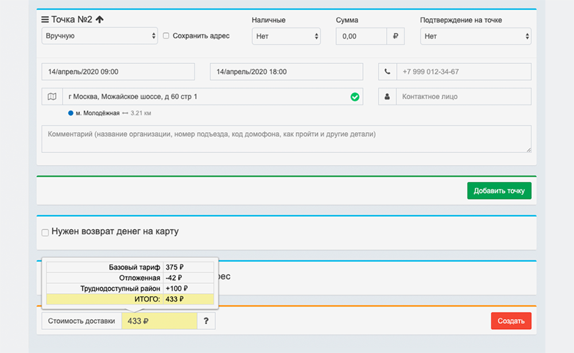Toggle the Сохранить адрес checkbox
Screen dimensions: 574x353
tap(166, 36)
